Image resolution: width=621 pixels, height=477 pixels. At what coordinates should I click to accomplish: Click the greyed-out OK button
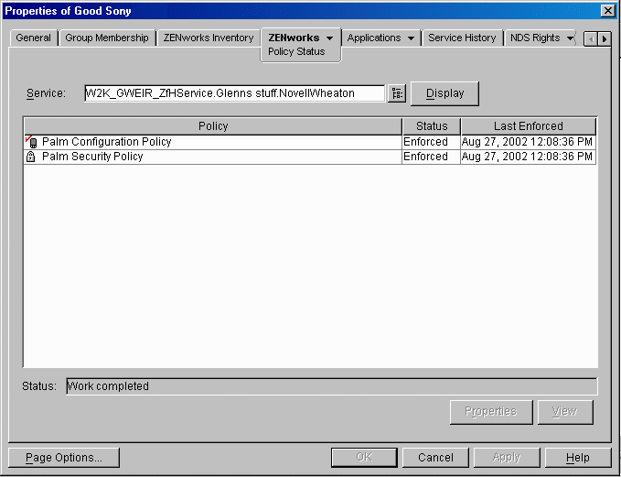(364, 458)
